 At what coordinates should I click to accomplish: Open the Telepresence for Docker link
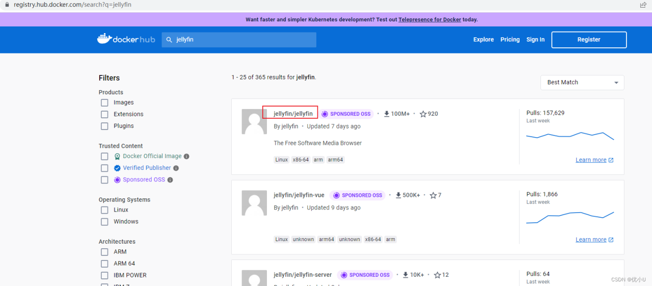[x=430, y=20]
